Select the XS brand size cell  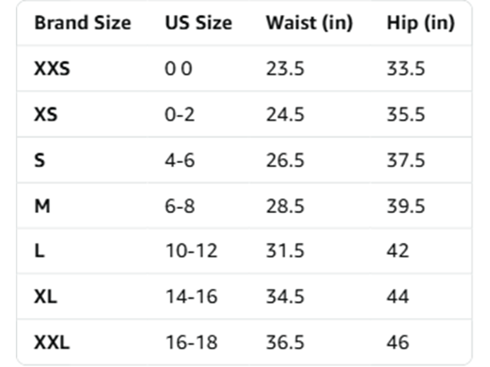click(x=46, y=115)
